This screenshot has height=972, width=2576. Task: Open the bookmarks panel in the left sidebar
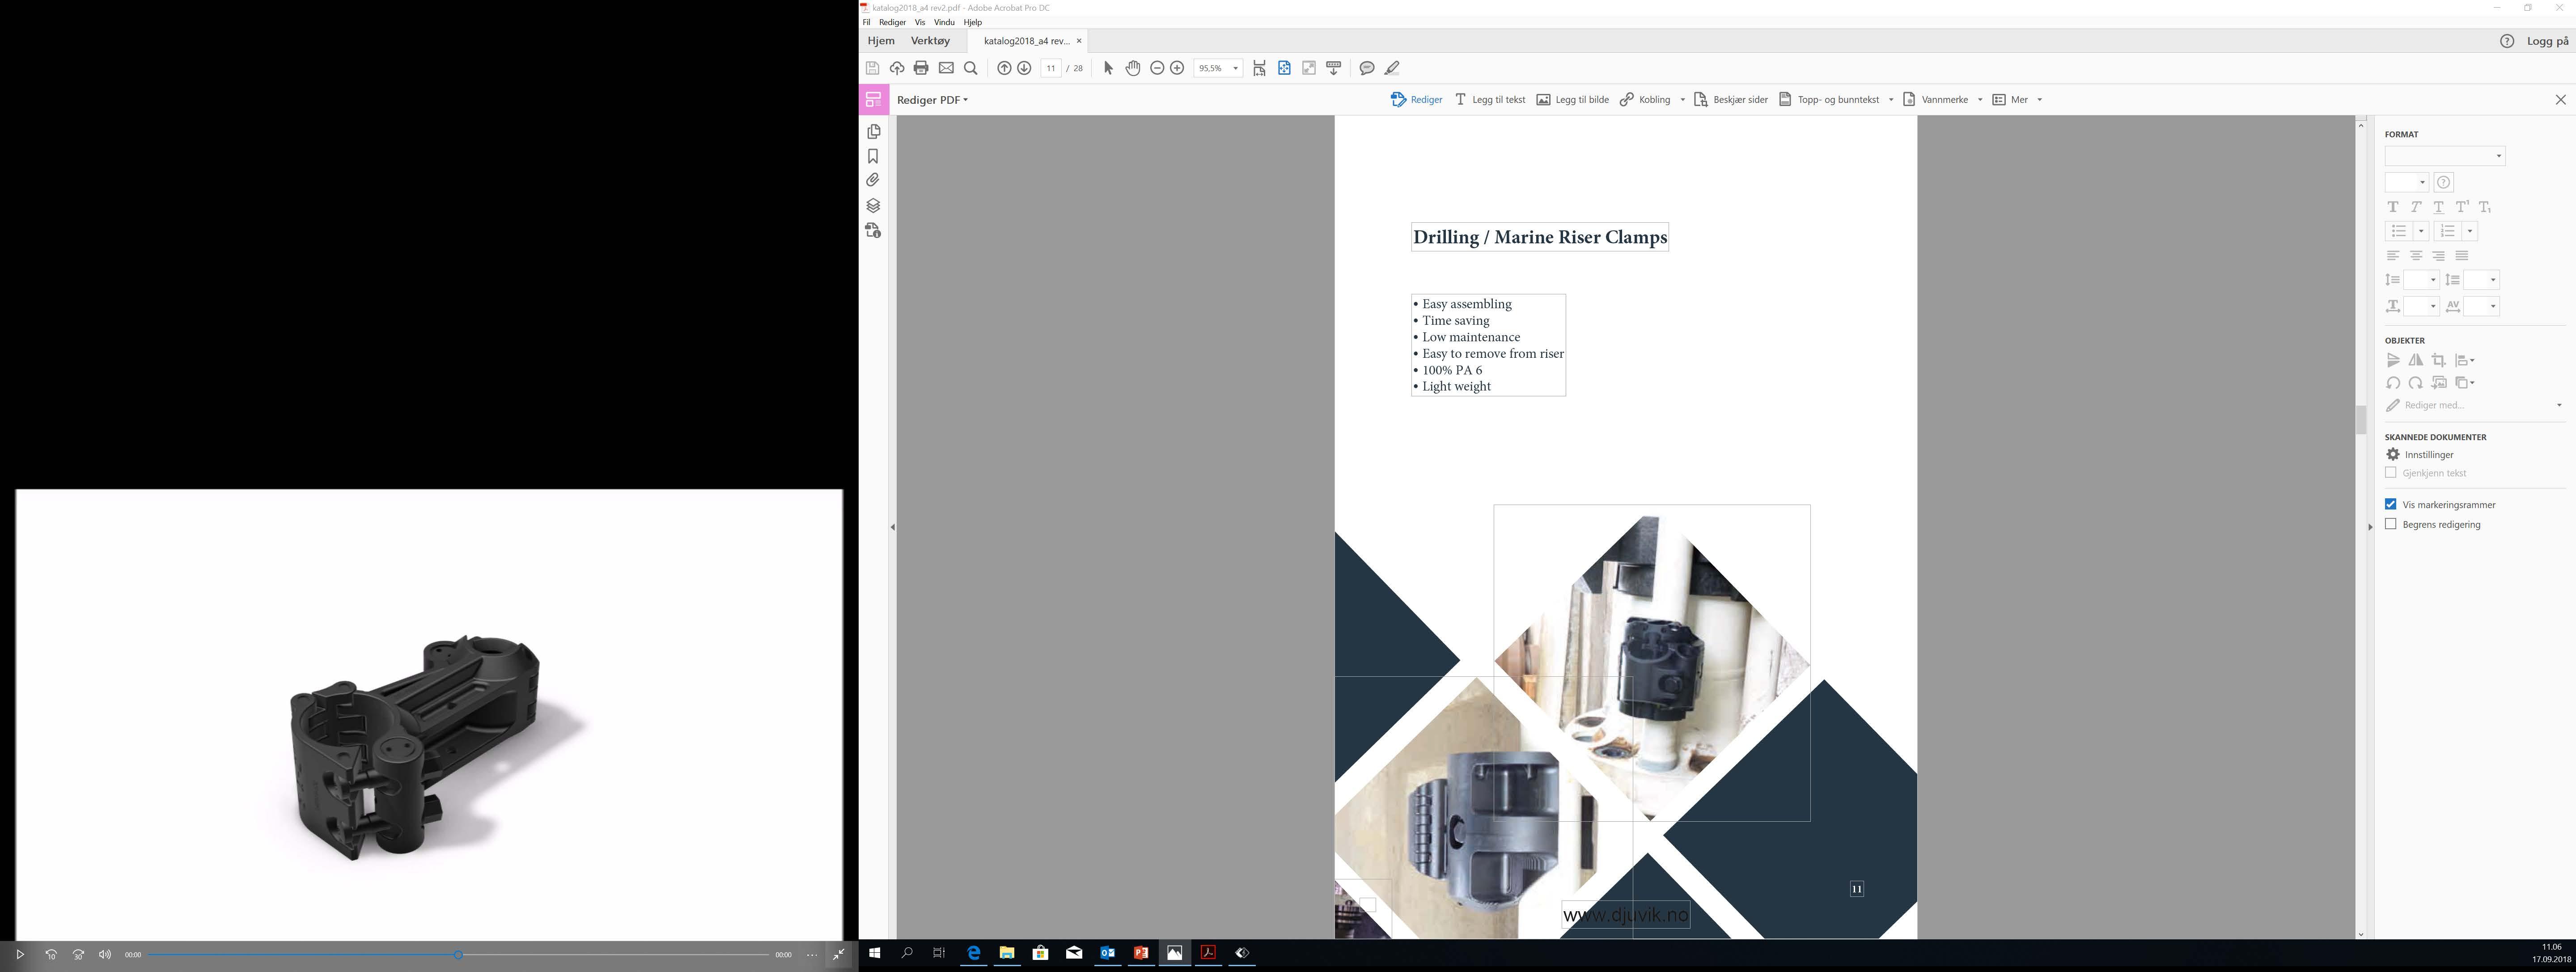point(873,156)
